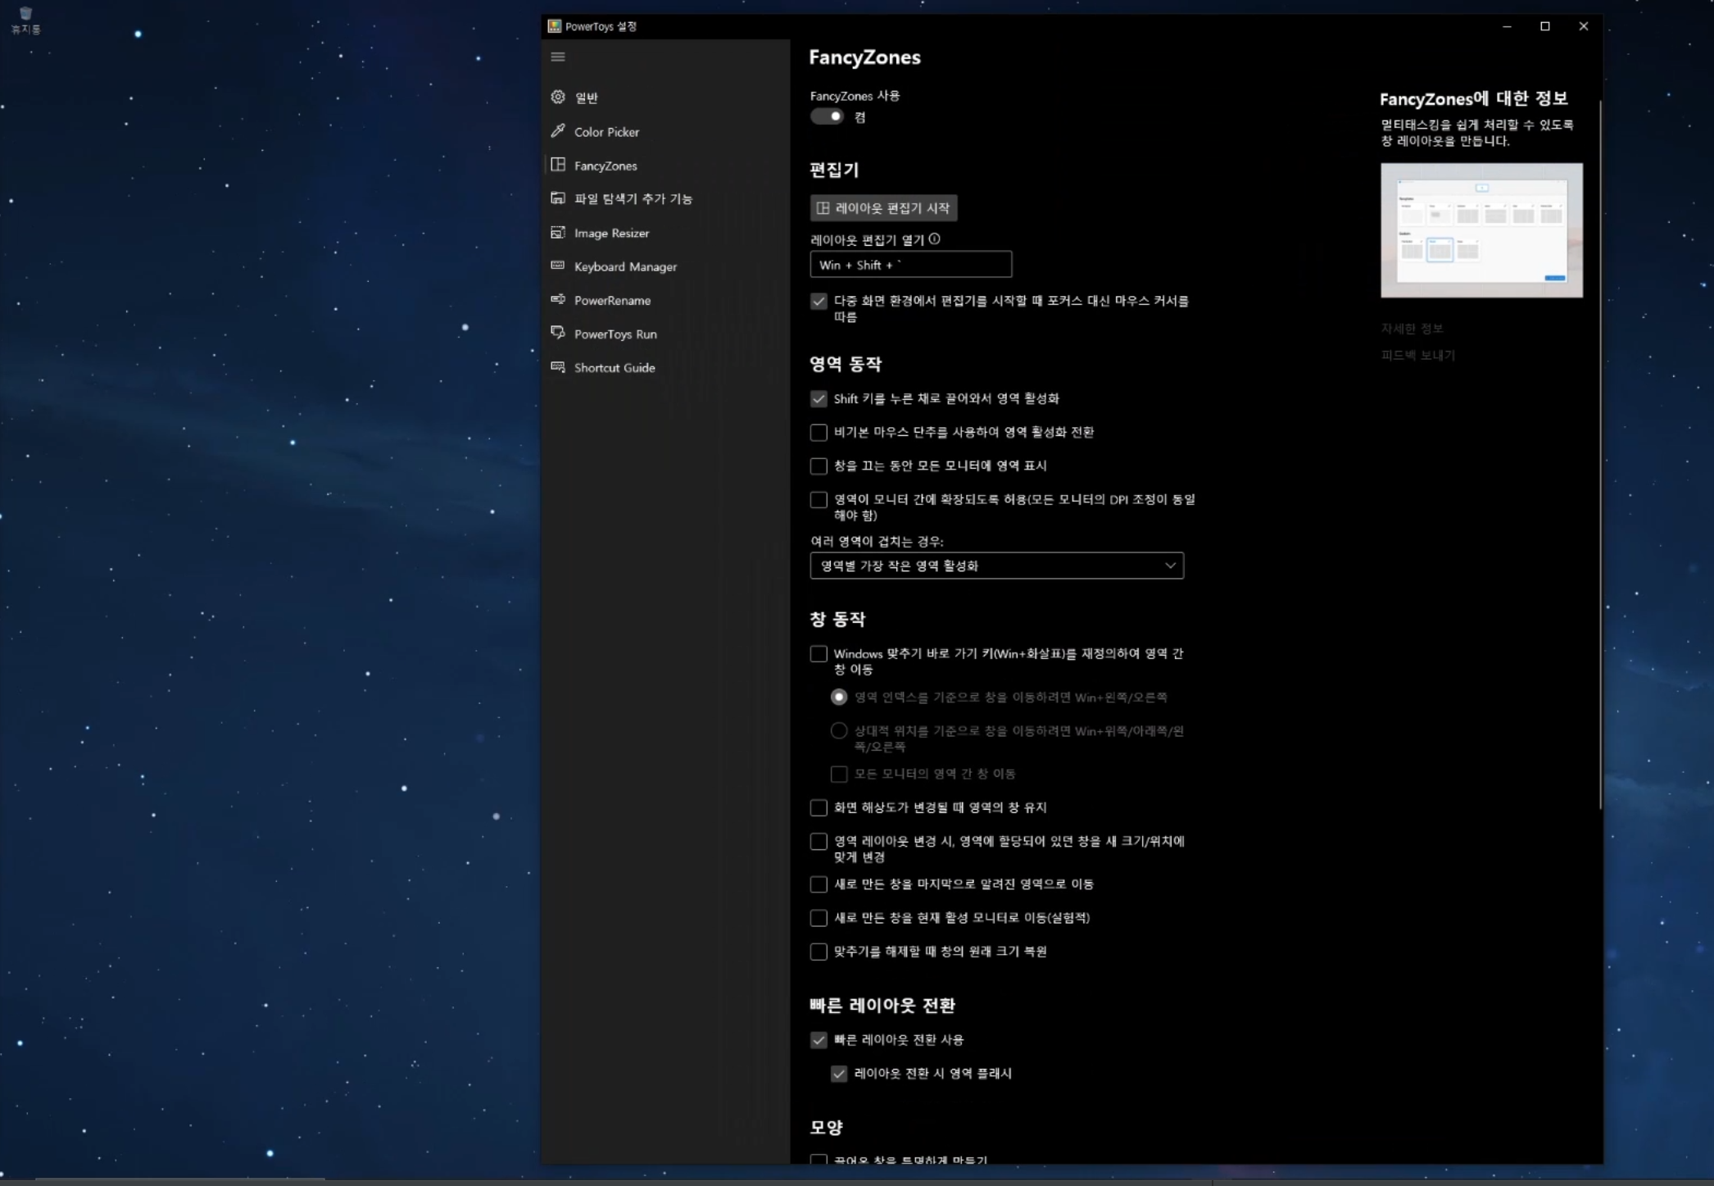Click the FancyZones layout icon in sidebar
Image resolution: width=1714 pixels, height=1186 pixels.
click(x=558, y=165)
